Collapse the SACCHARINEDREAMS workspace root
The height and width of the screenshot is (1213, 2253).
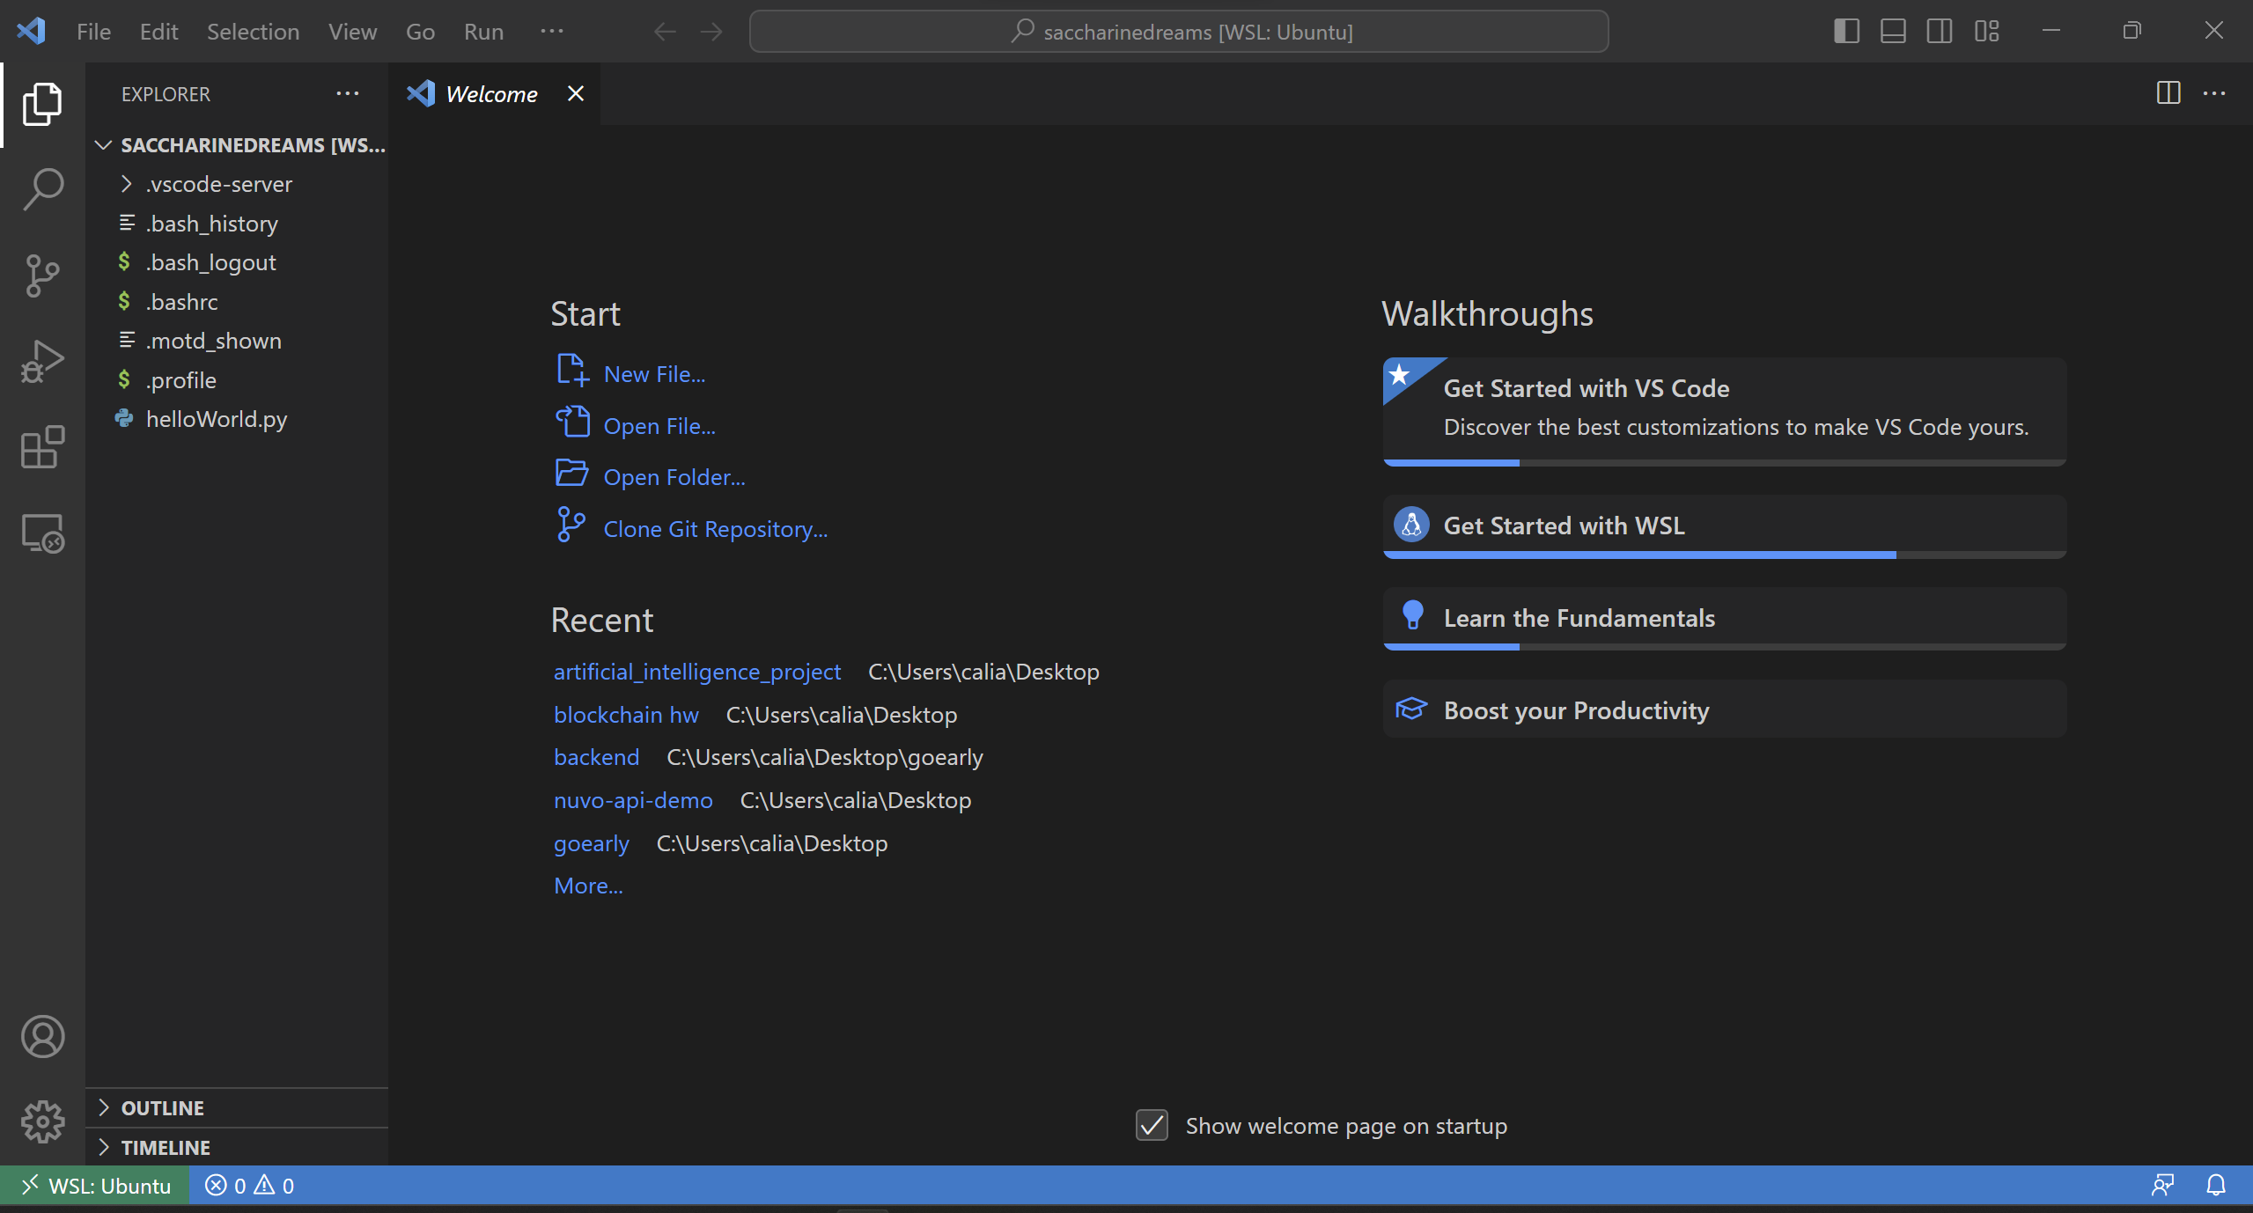238,144
